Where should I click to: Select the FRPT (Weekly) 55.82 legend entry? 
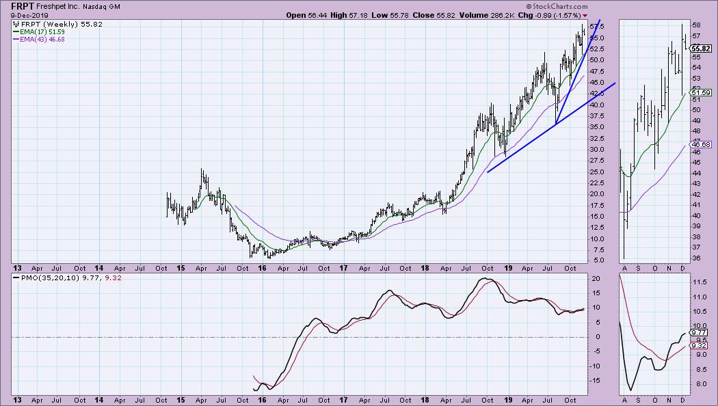57,24
